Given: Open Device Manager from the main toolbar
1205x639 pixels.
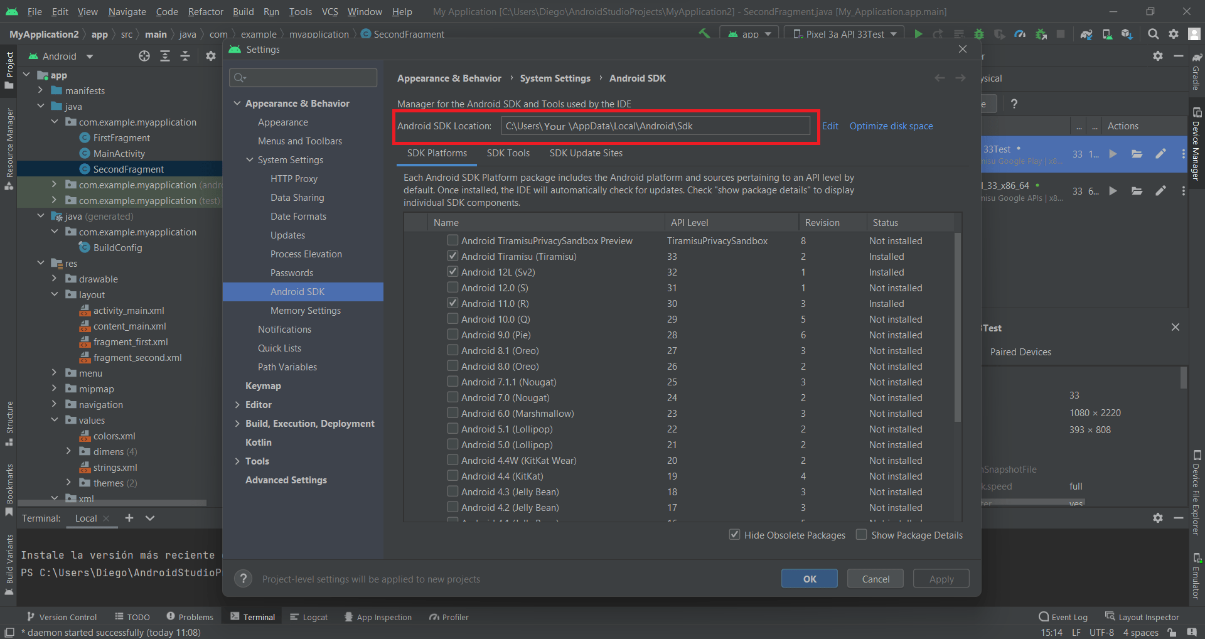Looking at the screenshot, I should click(x=1107, y=34).
